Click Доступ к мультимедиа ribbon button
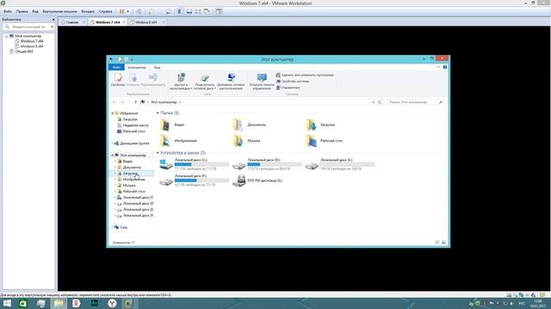 [181, 82]
